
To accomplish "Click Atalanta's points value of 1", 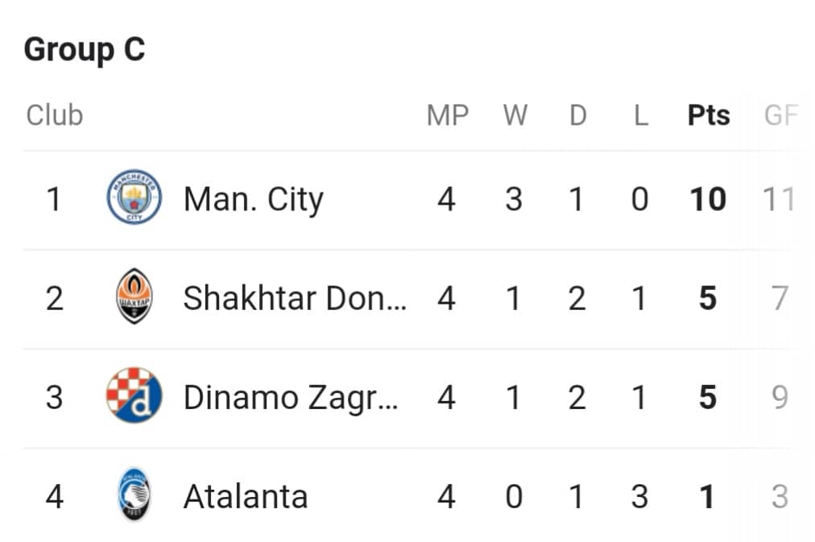I will pyautogui.click(x=707, y=496).
